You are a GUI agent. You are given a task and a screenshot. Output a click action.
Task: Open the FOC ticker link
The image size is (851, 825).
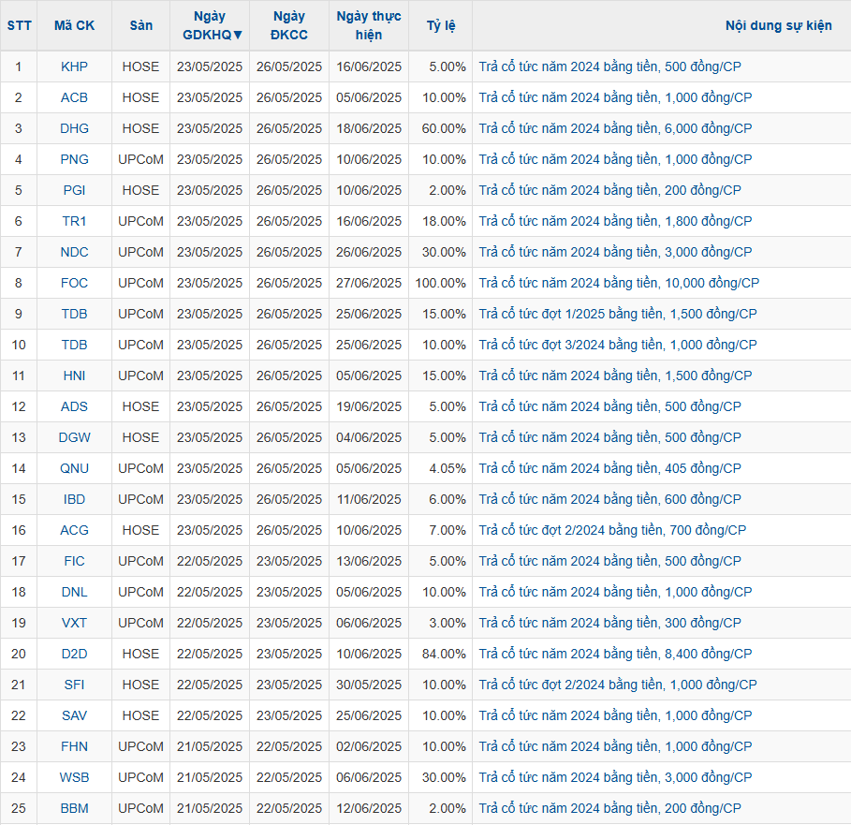(74, 283)
